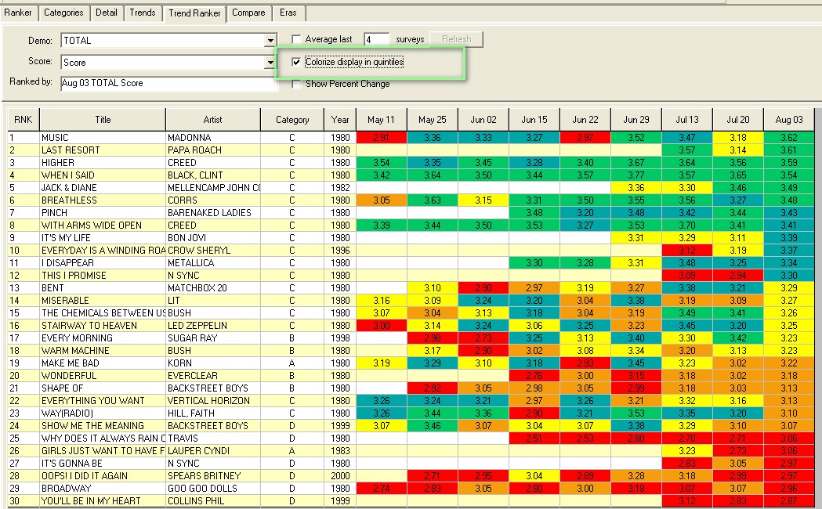Click the surveys count input field
Viewport: 822px width, 509px height.
pos(376,40)
